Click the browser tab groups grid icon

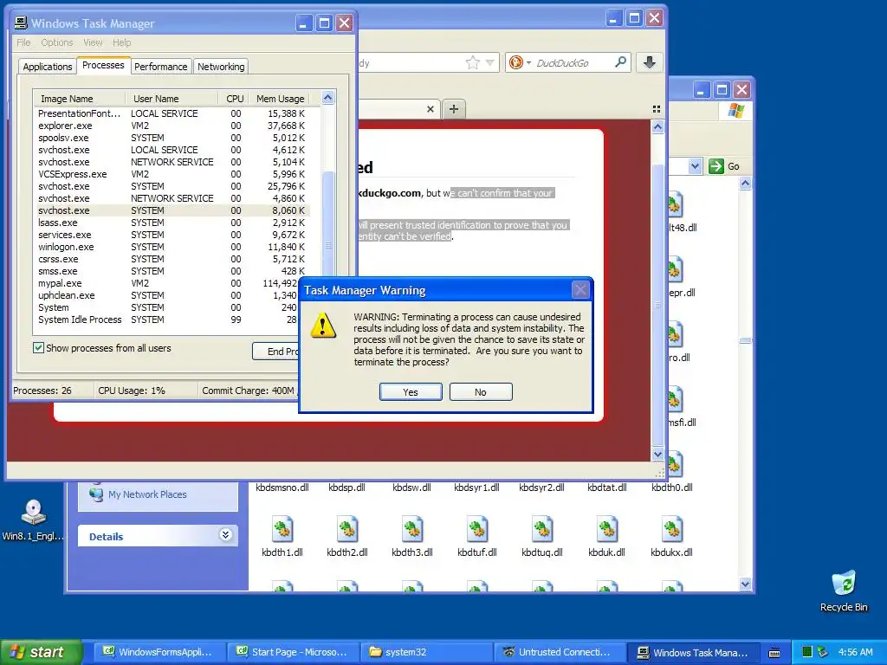click(x=657, y=109)
